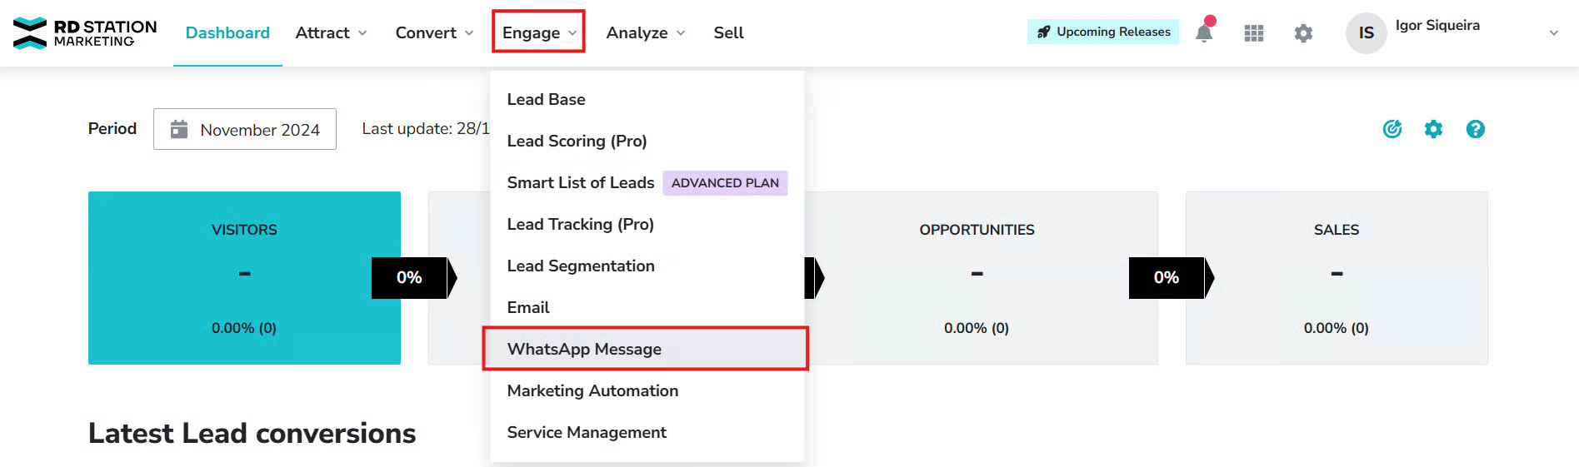Viewport: 1579px width, 467px height.
Task: Click the Period label
Action: tap(112, 128)
